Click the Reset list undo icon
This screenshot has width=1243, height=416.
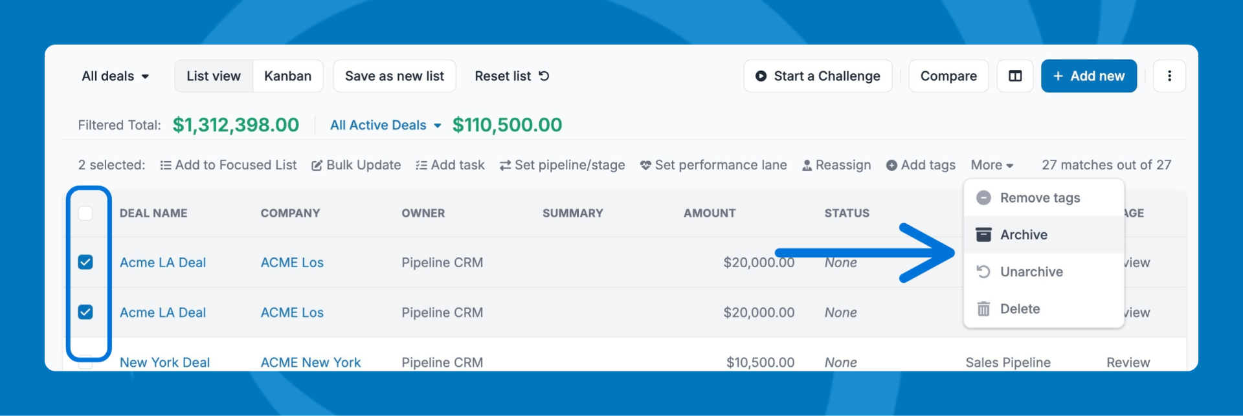(x=544, y=76)
